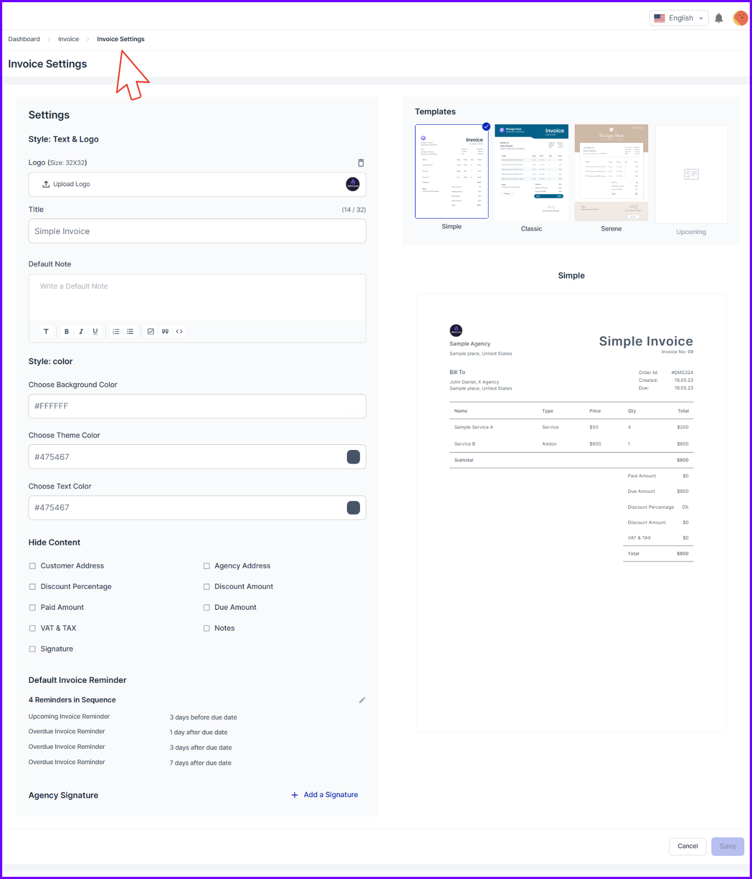Select the text heading T tool

tap(46, 331)
